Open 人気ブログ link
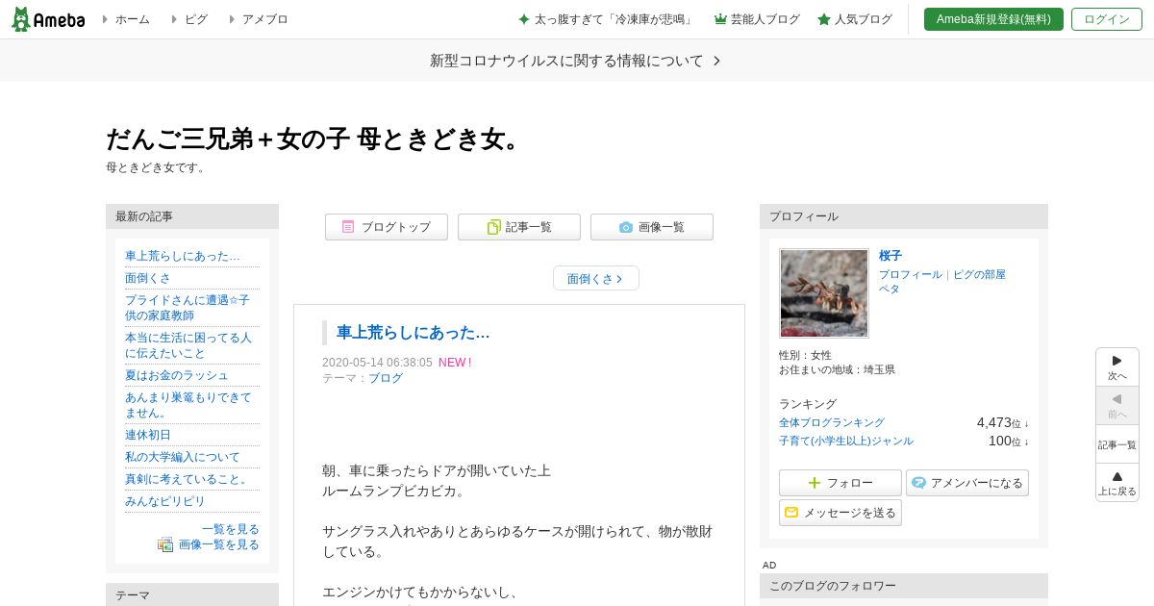This screenshot has height=606, width=1154. 864,19
